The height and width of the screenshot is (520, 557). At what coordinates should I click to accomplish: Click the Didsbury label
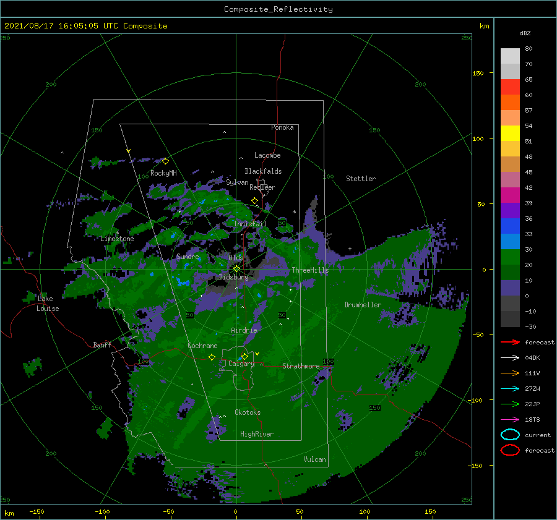pyautogui.click(x=234, y=277)
